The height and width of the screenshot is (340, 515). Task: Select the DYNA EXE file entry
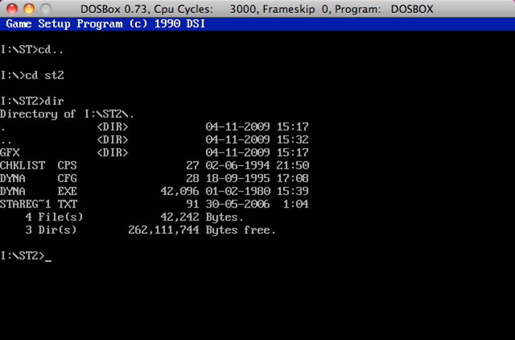click(x=154, y=191)
